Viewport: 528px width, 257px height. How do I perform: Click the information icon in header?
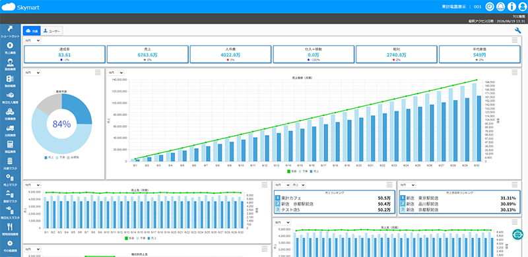point(511,7)
